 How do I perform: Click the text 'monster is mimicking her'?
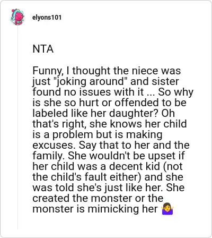click(95, 209)
